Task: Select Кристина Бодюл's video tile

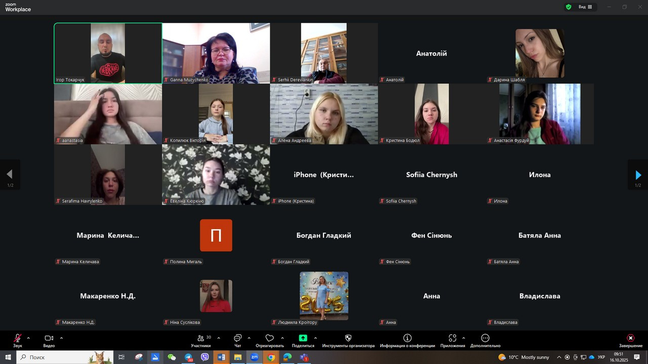Action: pos(432,114)
